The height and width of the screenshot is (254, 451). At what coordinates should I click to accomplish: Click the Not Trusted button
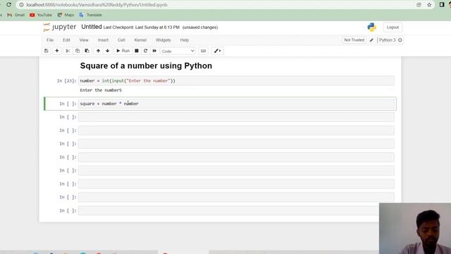[x=354, y=40]
